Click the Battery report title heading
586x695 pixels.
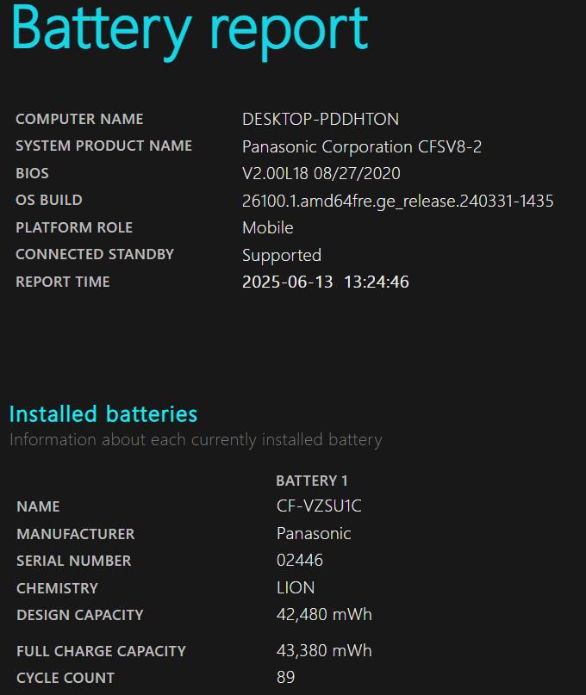[x=190, y=31]
